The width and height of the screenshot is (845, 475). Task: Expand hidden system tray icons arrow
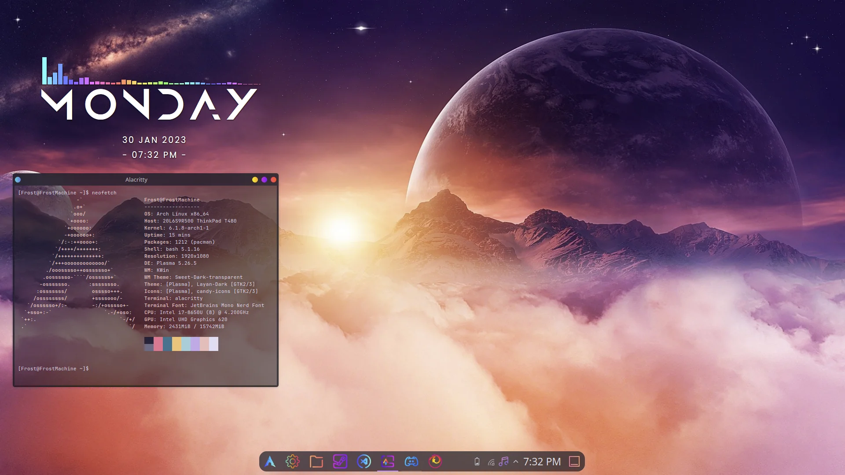(x=516, y=461)
